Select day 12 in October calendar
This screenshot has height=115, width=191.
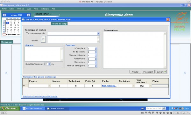tap(11, 25)
